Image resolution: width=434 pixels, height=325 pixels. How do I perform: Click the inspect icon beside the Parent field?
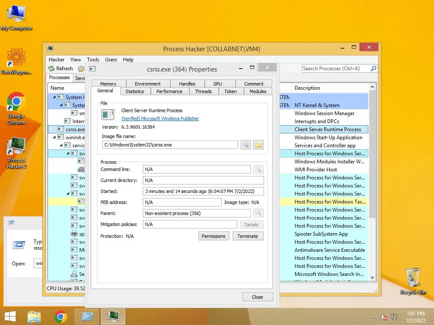tap(258, 213)
